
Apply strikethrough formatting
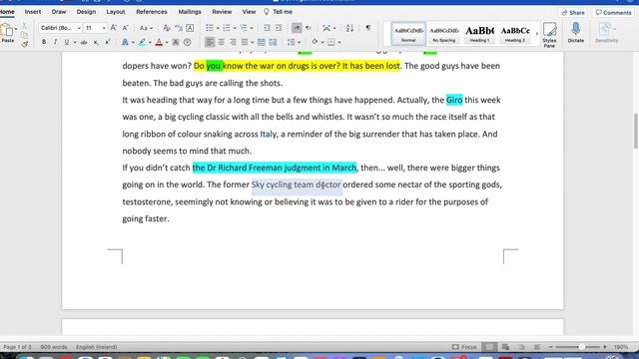tap(84, 42)
